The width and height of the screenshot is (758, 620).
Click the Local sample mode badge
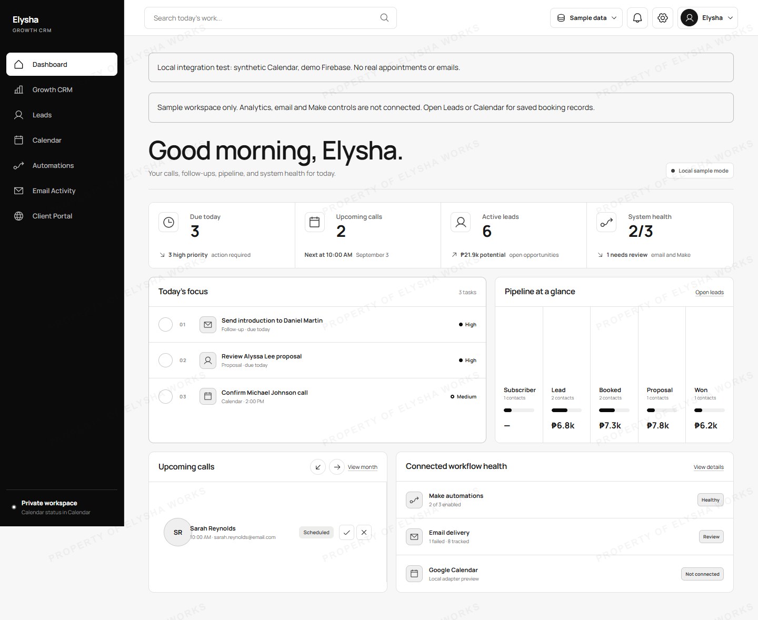click(x=700, y=171)
